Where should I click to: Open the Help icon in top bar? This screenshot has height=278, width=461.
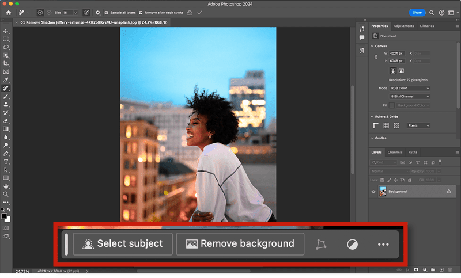(441, 13)
